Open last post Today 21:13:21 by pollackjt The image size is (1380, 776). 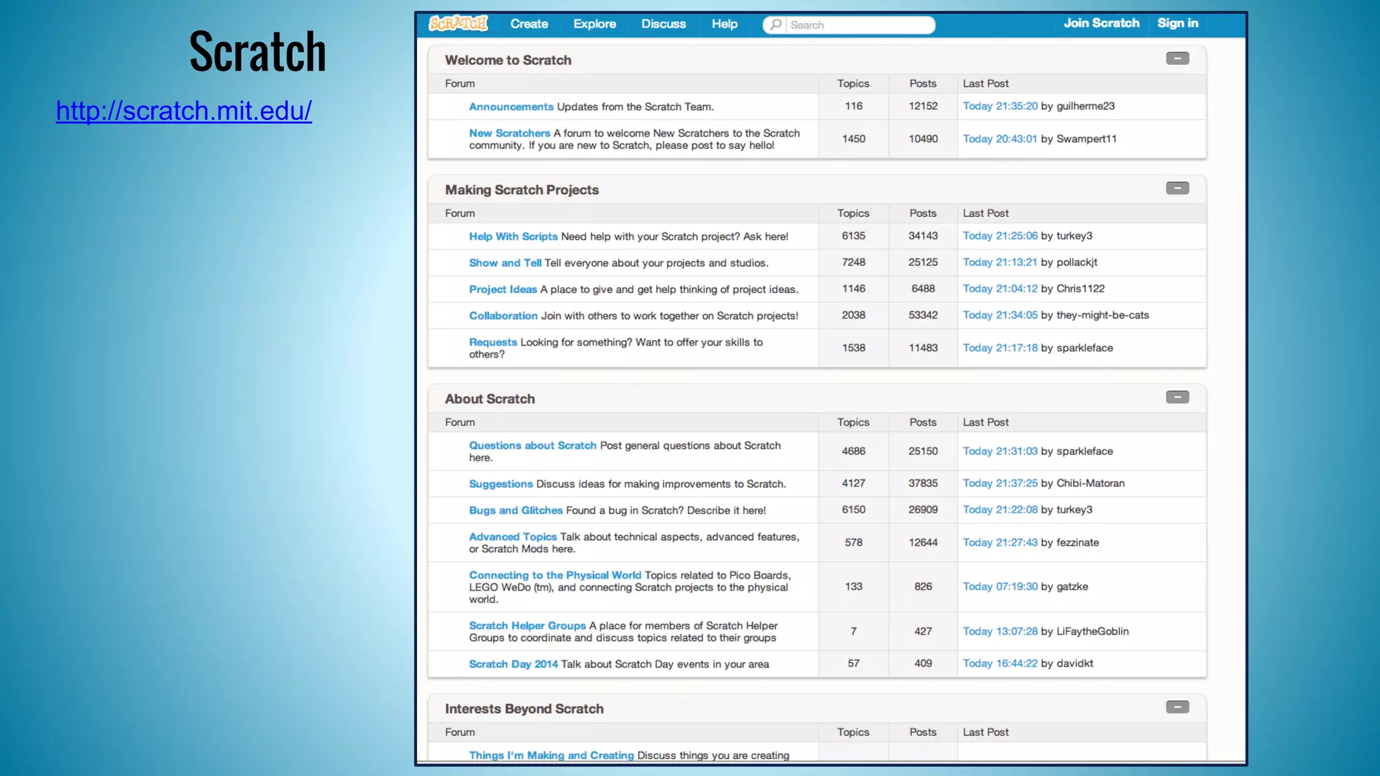1000,262
